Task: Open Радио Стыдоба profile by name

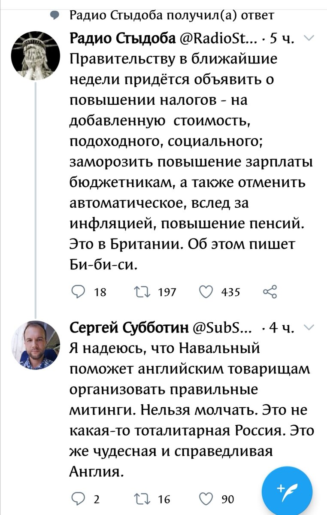Action: [x=122, y=40]
